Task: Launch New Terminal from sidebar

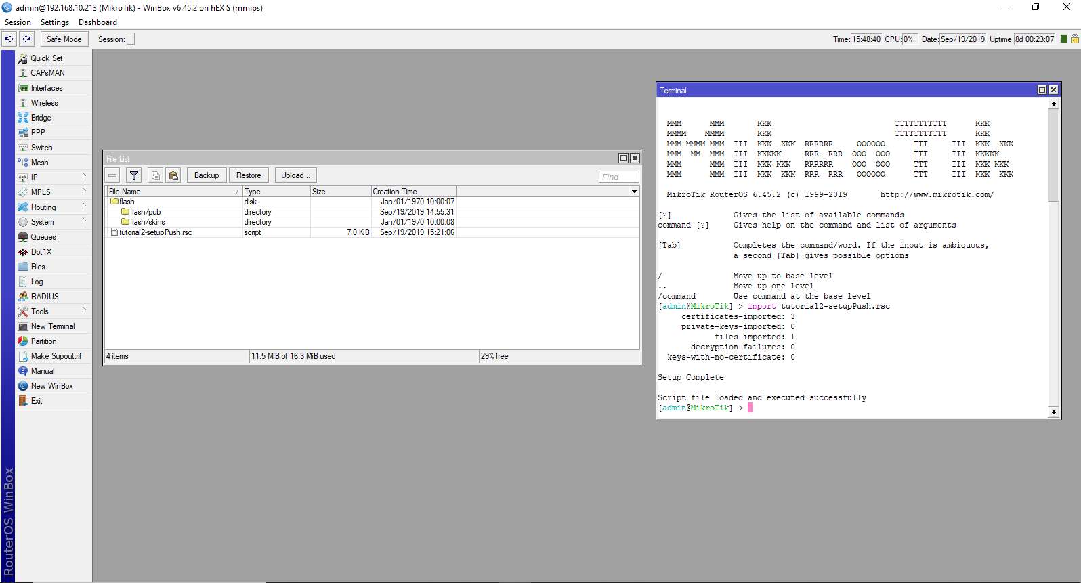Action: (54, 326)
